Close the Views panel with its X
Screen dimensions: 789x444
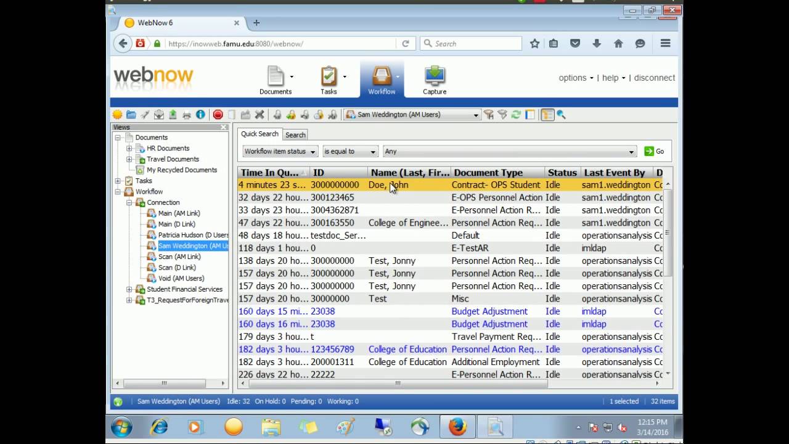click(x=224, y=127)
